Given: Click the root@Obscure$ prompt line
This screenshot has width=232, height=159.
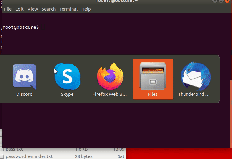Looking at the screenshot, I should pos(21,27).
